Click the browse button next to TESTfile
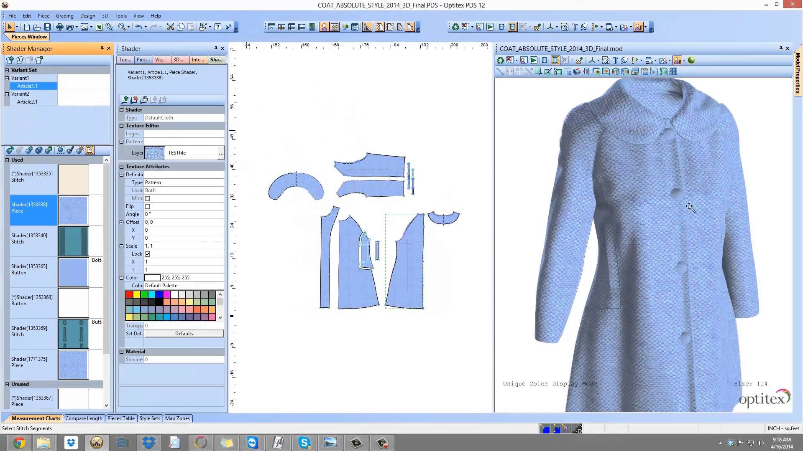 pos(221,153)
